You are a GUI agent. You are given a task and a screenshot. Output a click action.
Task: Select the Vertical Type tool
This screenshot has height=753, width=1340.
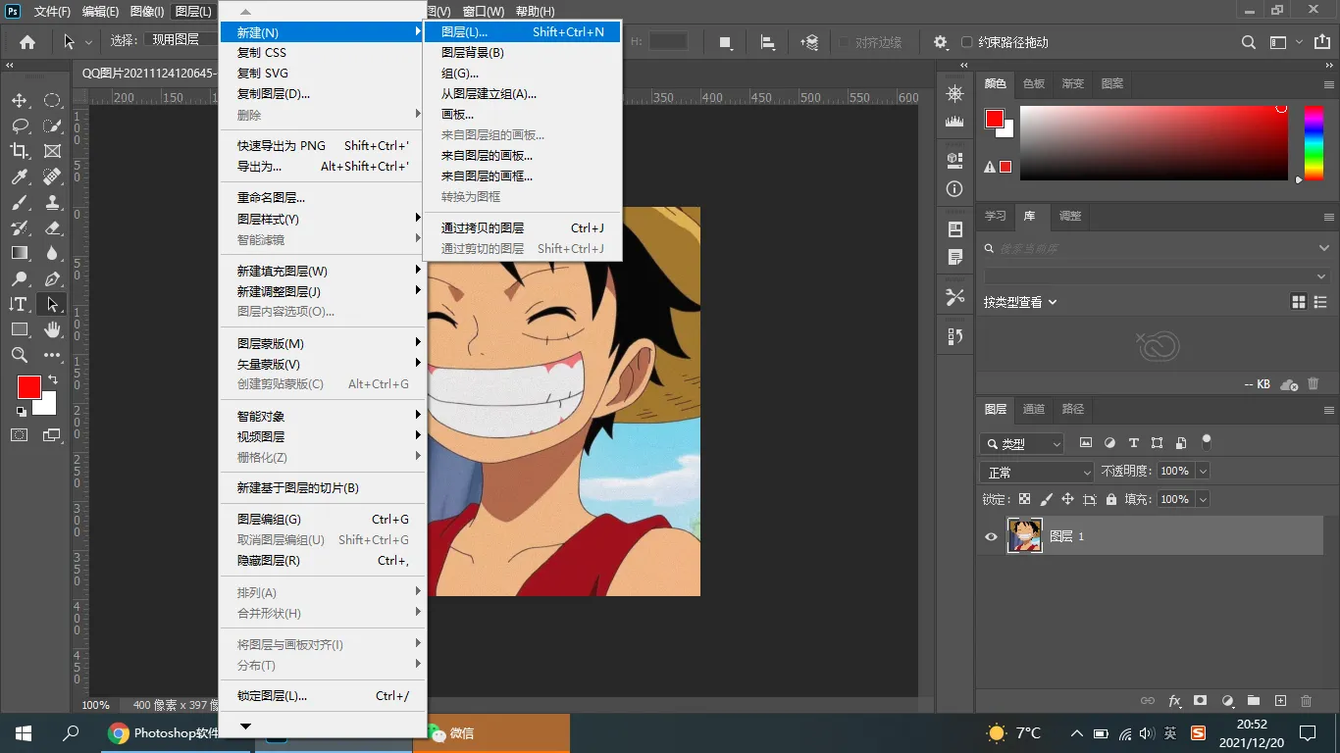(x=20, y=304)
